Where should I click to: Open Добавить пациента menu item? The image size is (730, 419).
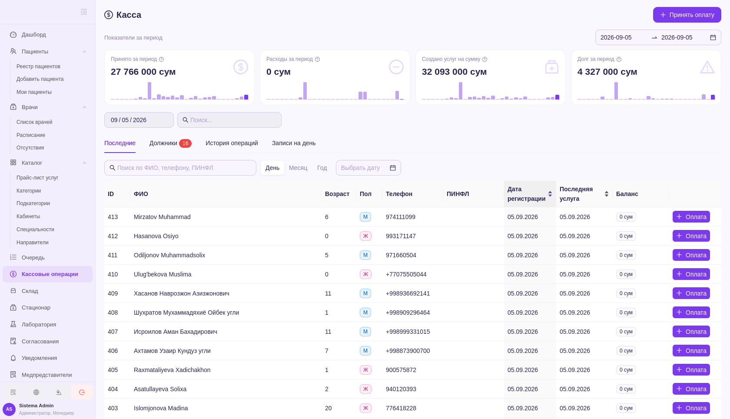(x=40, y=79)
